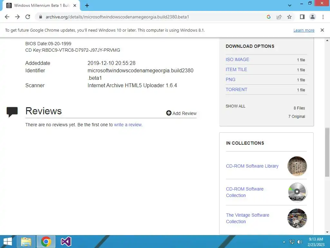Viewport: 330px width, 248px height.
Task: Open File Explorer from the taskbar
Action: 26,242
